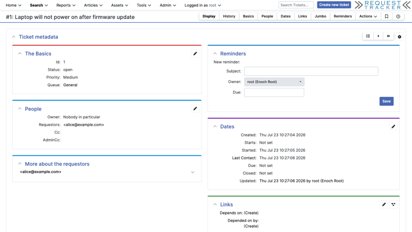412x232 pixels.
Task: Switch to the Display tab
Action: (209, 16)
